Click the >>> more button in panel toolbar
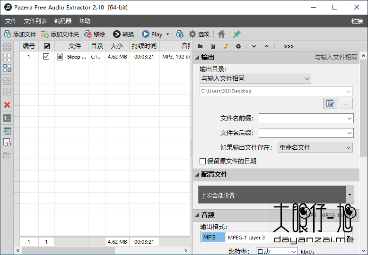The height and width of the screenshot is (255, 368). click(289, 46)
